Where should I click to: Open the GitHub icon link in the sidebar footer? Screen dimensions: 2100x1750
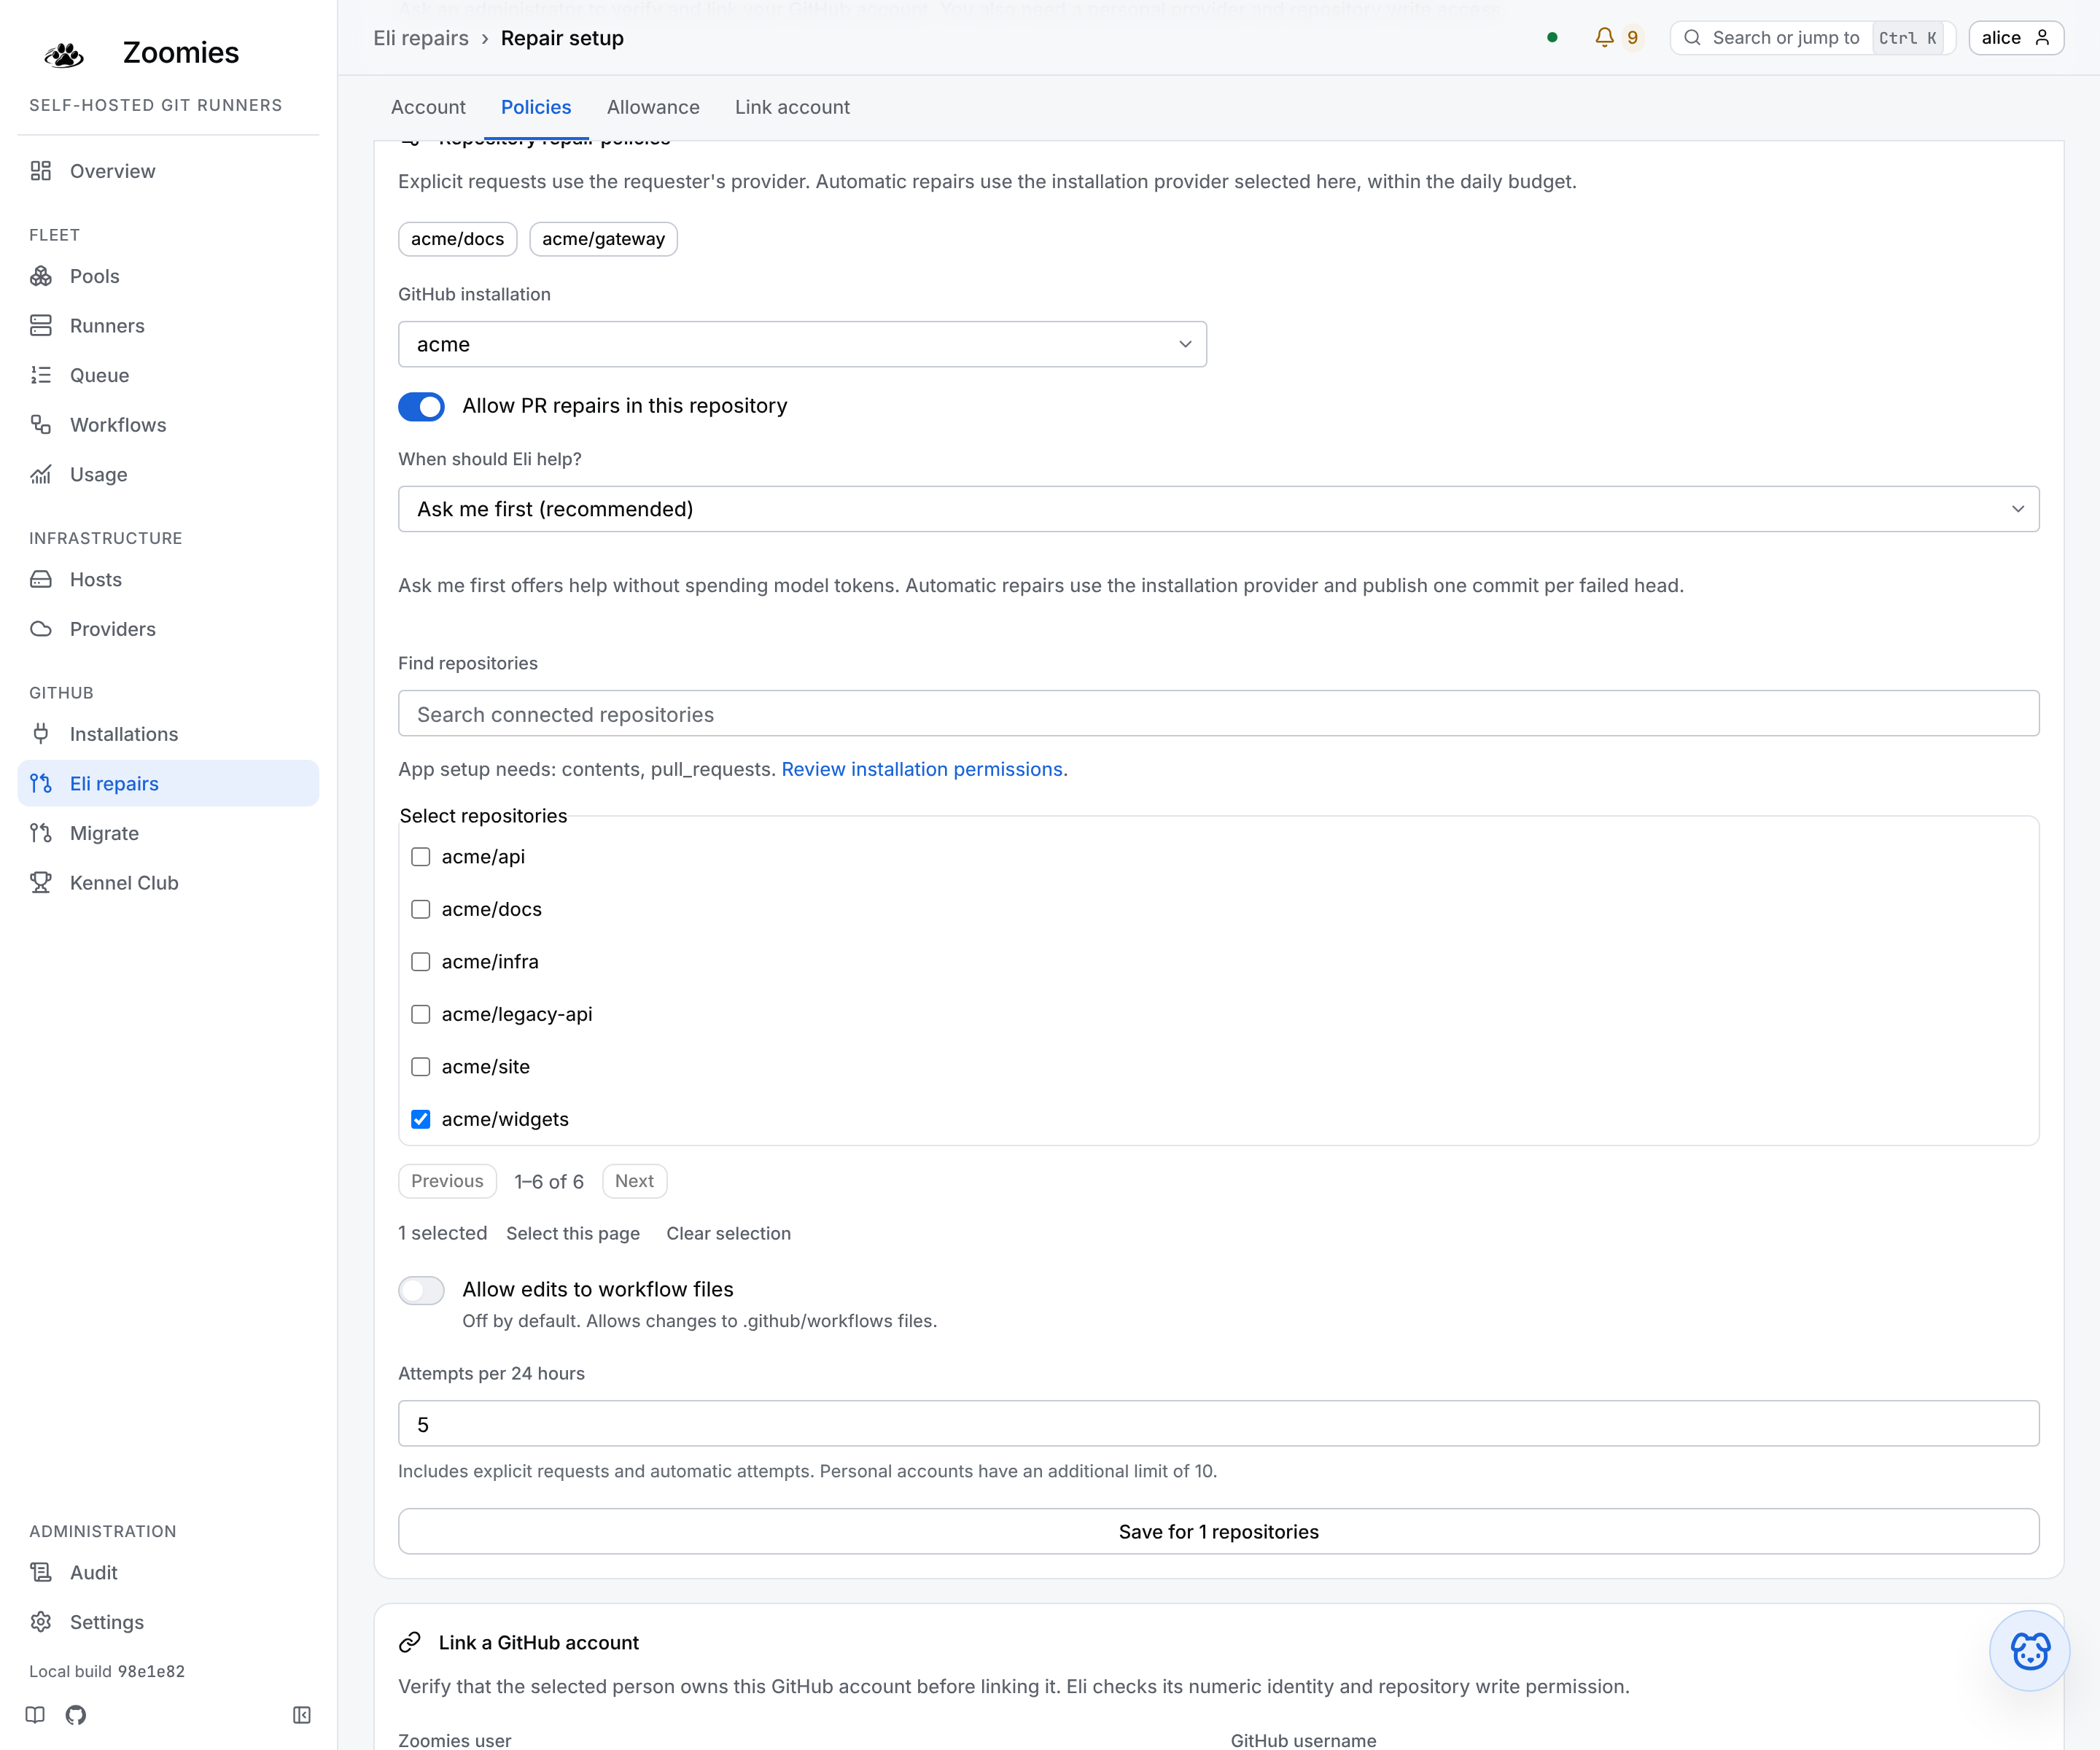pyautogui.click(x=76, y=1715)
